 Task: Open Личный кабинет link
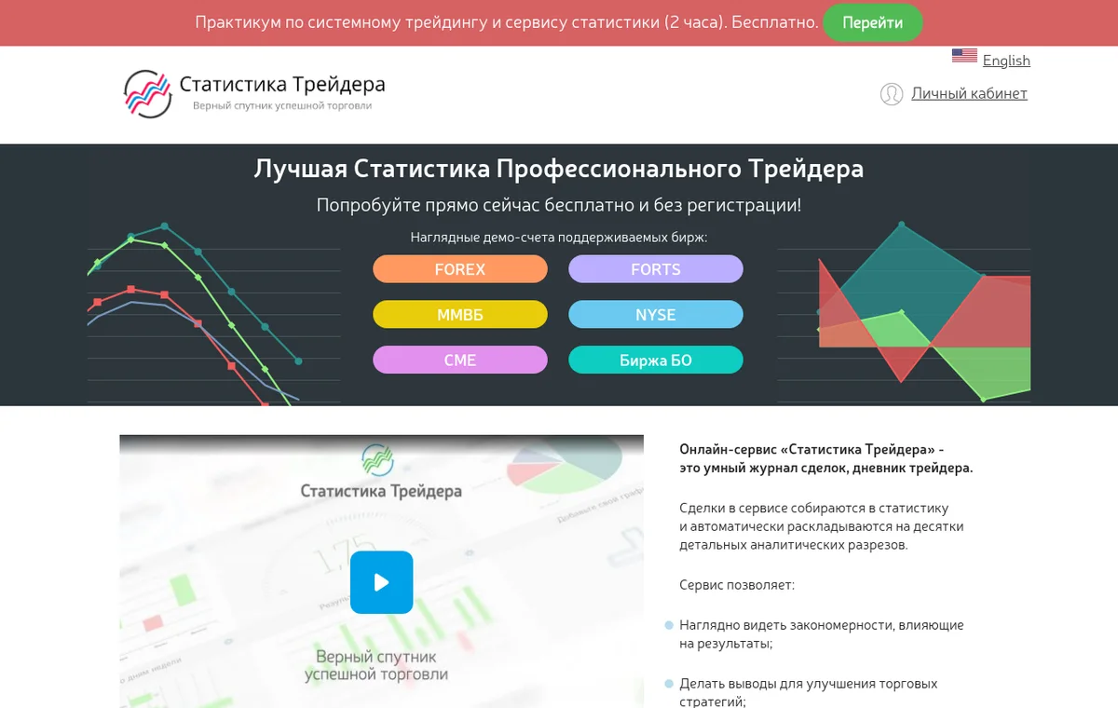point(969,93)
